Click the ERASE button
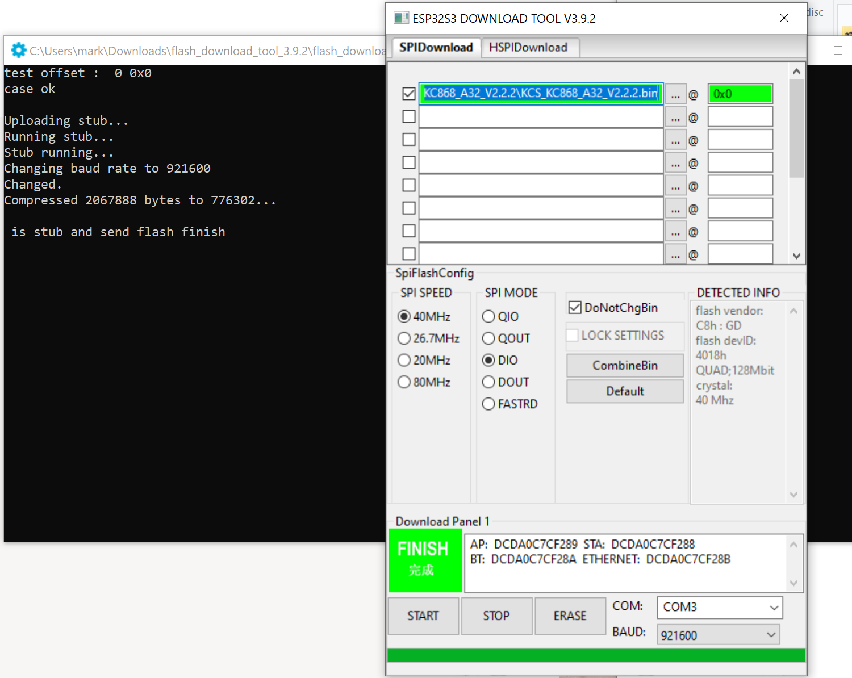The image size is (852, 678). point(570,616)
